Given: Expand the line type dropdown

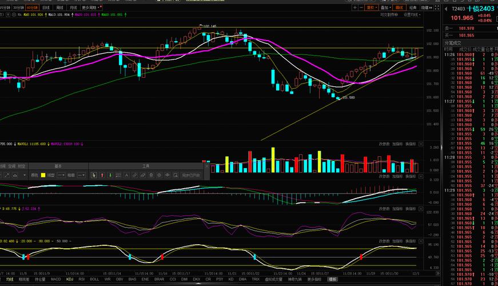Looking at the screenshot, I should (61, 175).
